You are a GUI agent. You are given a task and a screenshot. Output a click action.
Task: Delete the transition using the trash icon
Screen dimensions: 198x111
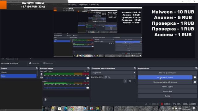tap(130, 81)
